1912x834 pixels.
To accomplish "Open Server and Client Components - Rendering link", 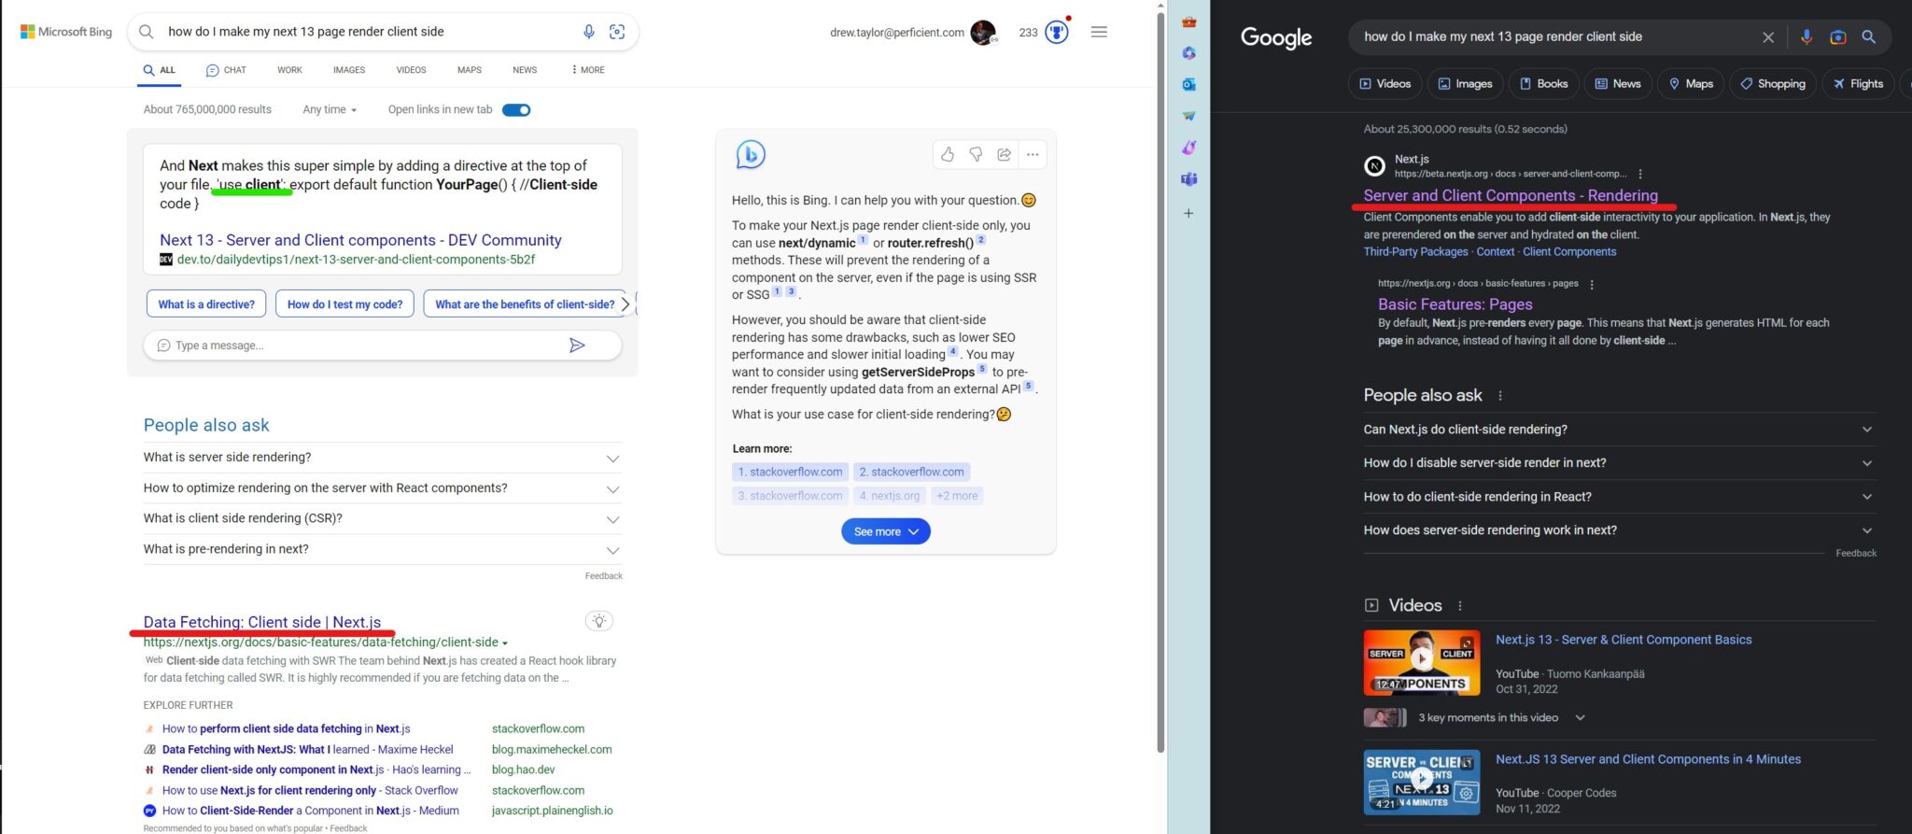I will pyautogui.click(x=1511, y=195).
